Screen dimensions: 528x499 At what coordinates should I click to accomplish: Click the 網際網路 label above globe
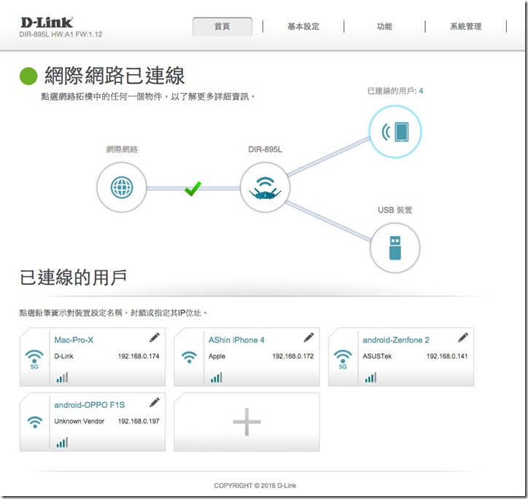122,149
